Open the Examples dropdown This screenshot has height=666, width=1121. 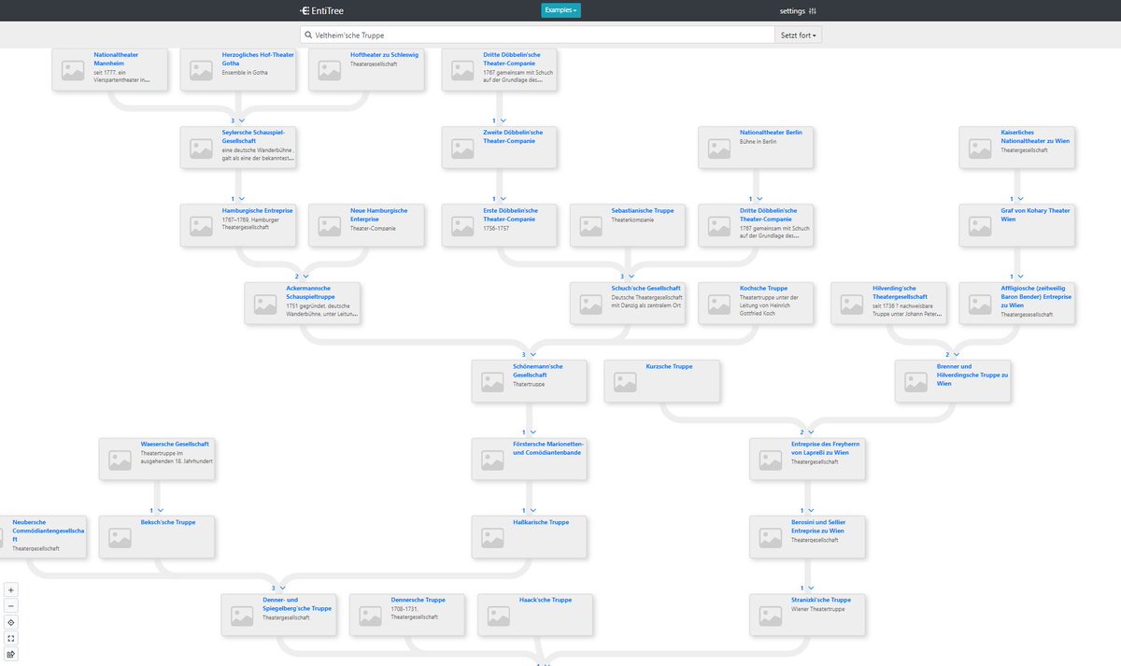click(x=560, y=10)
